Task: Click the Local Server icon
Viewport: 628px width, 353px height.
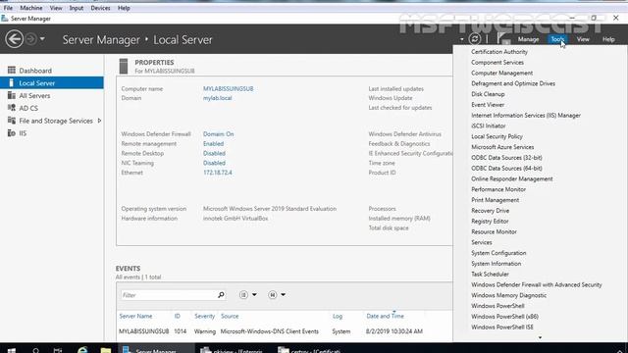Action: [x=11, y=82]
